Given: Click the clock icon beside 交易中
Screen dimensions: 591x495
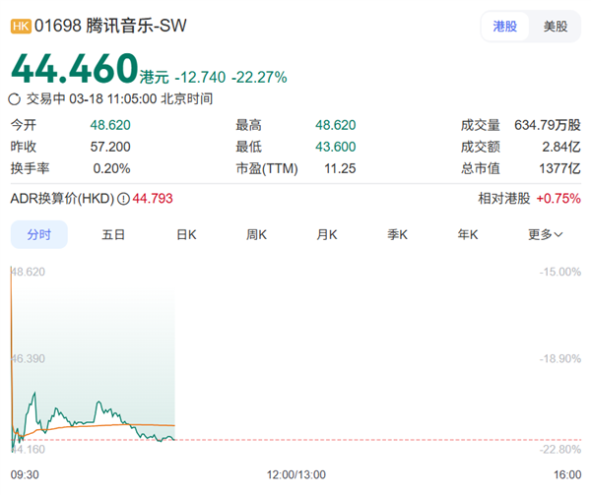Looking at the screenshot, I should [14, 98].
